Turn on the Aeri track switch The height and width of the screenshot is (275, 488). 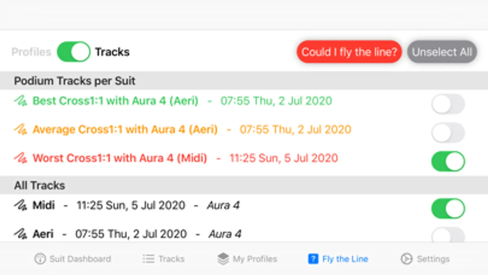[x=448, y=236]
